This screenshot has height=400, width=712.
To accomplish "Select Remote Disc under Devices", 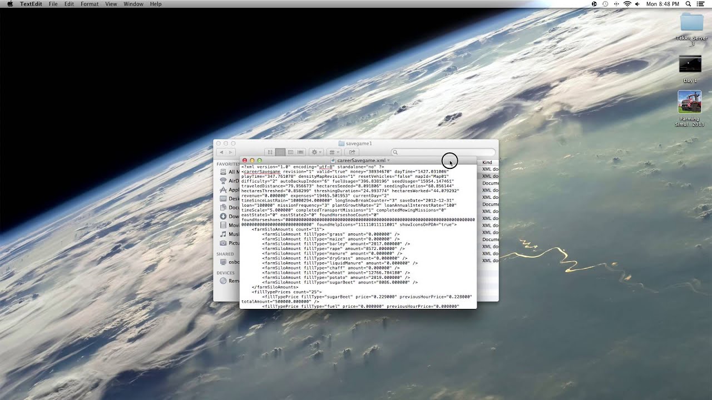I will point(230,281).
